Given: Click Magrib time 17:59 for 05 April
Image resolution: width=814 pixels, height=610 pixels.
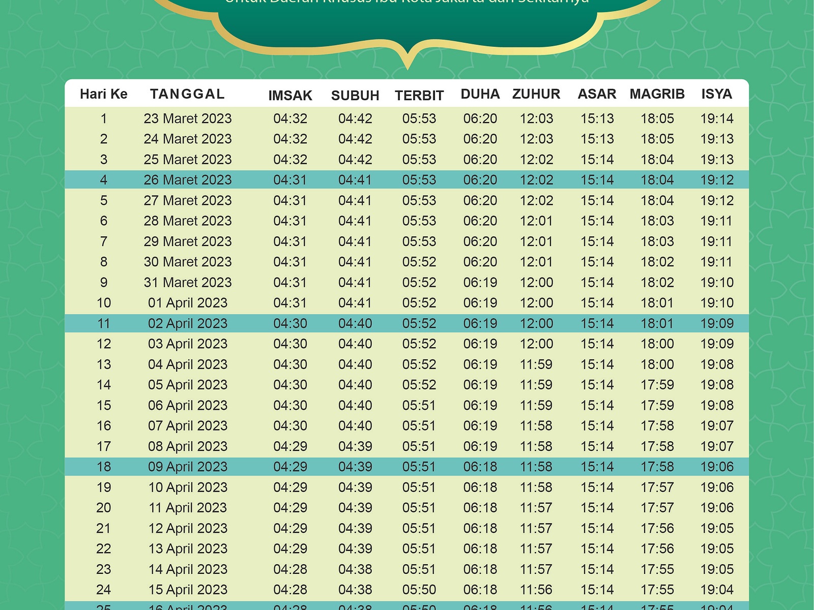Looking at the screenshot, I should [x=657, y=385].
